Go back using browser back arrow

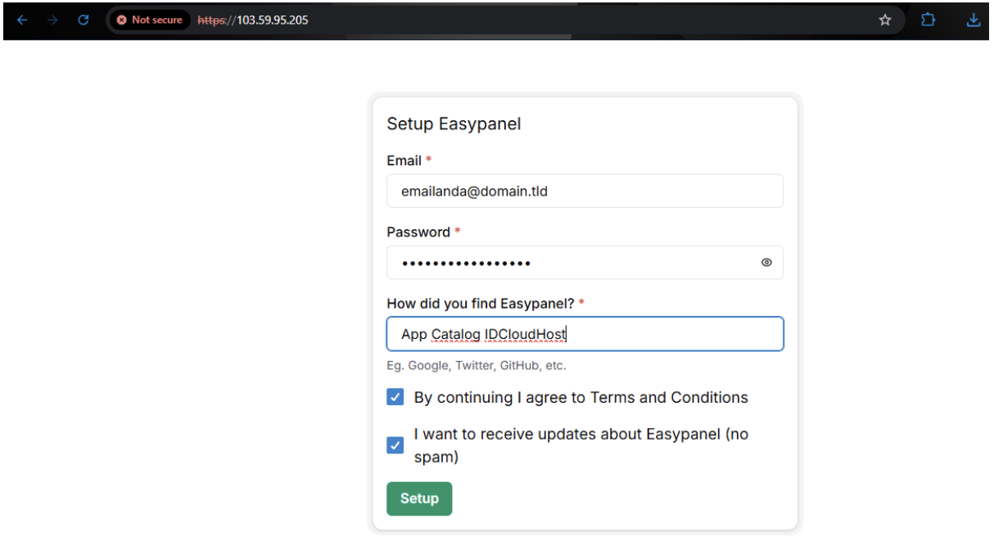(22, 20)
